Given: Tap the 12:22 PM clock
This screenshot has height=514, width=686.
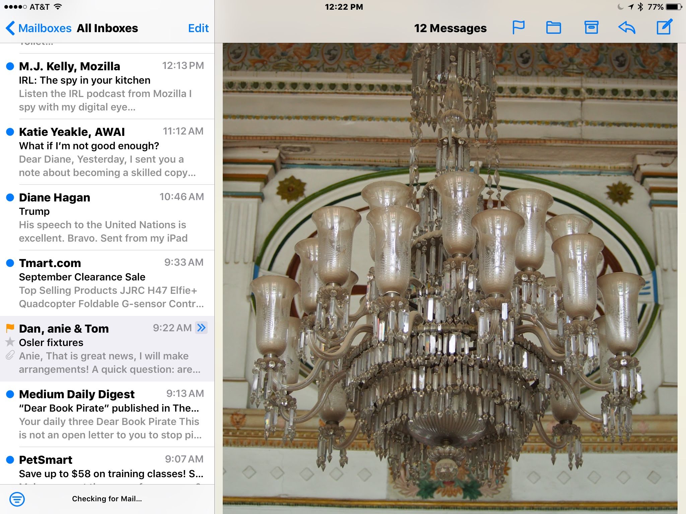Looking at the screenshot, I should click(344, 7).
